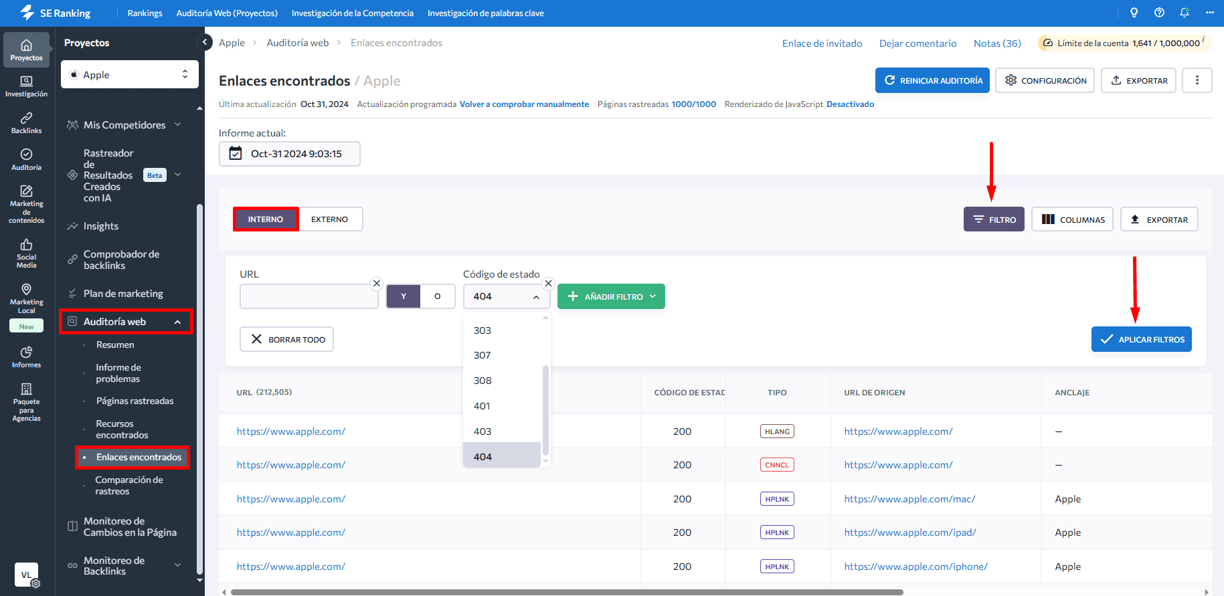1224x596 pixels.
Task: Toggle the Filtro button
Action: point(994,219)
